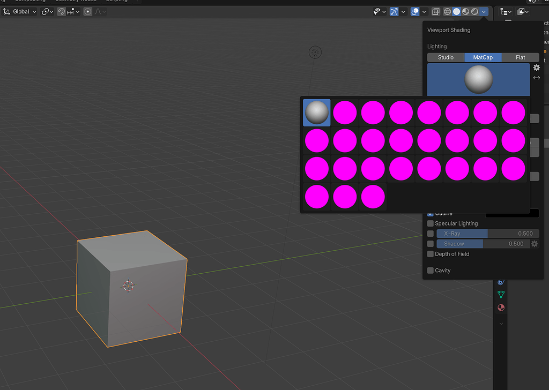Screen dimensions: 549x390
Task: Enable the Shadow checkbox
Action: tap(431, 244)
